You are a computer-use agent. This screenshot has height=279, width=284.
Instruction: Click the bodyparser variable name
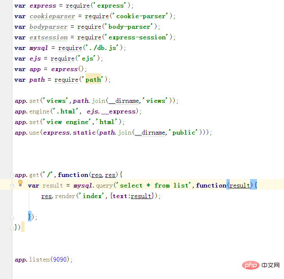click(x=48, y=27)
